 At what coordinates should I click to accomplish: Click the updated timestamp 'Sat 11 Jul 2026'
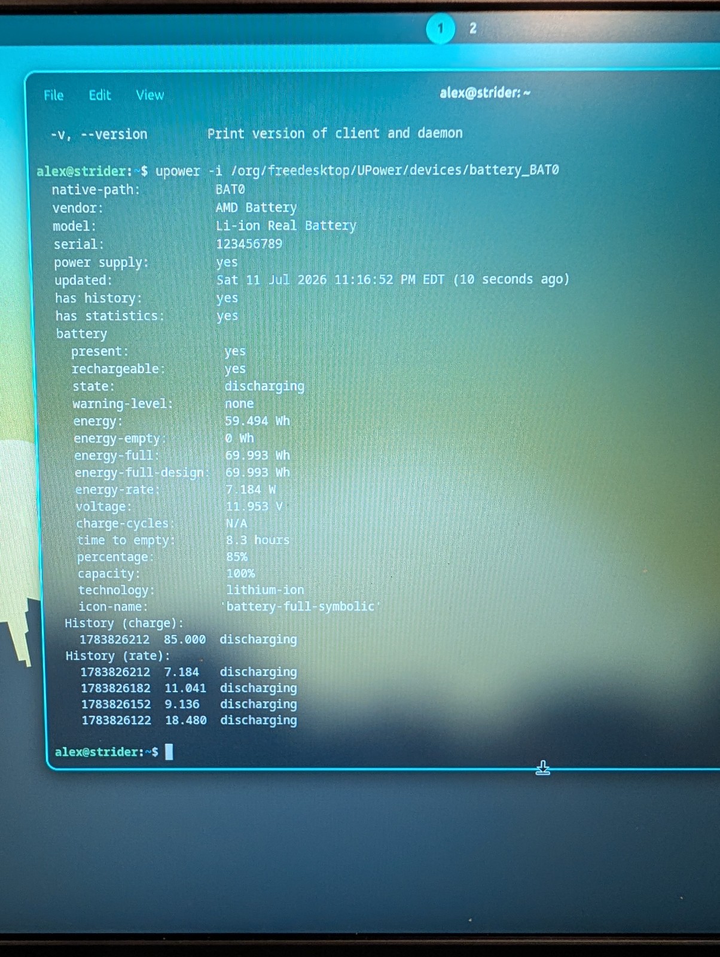271,280
